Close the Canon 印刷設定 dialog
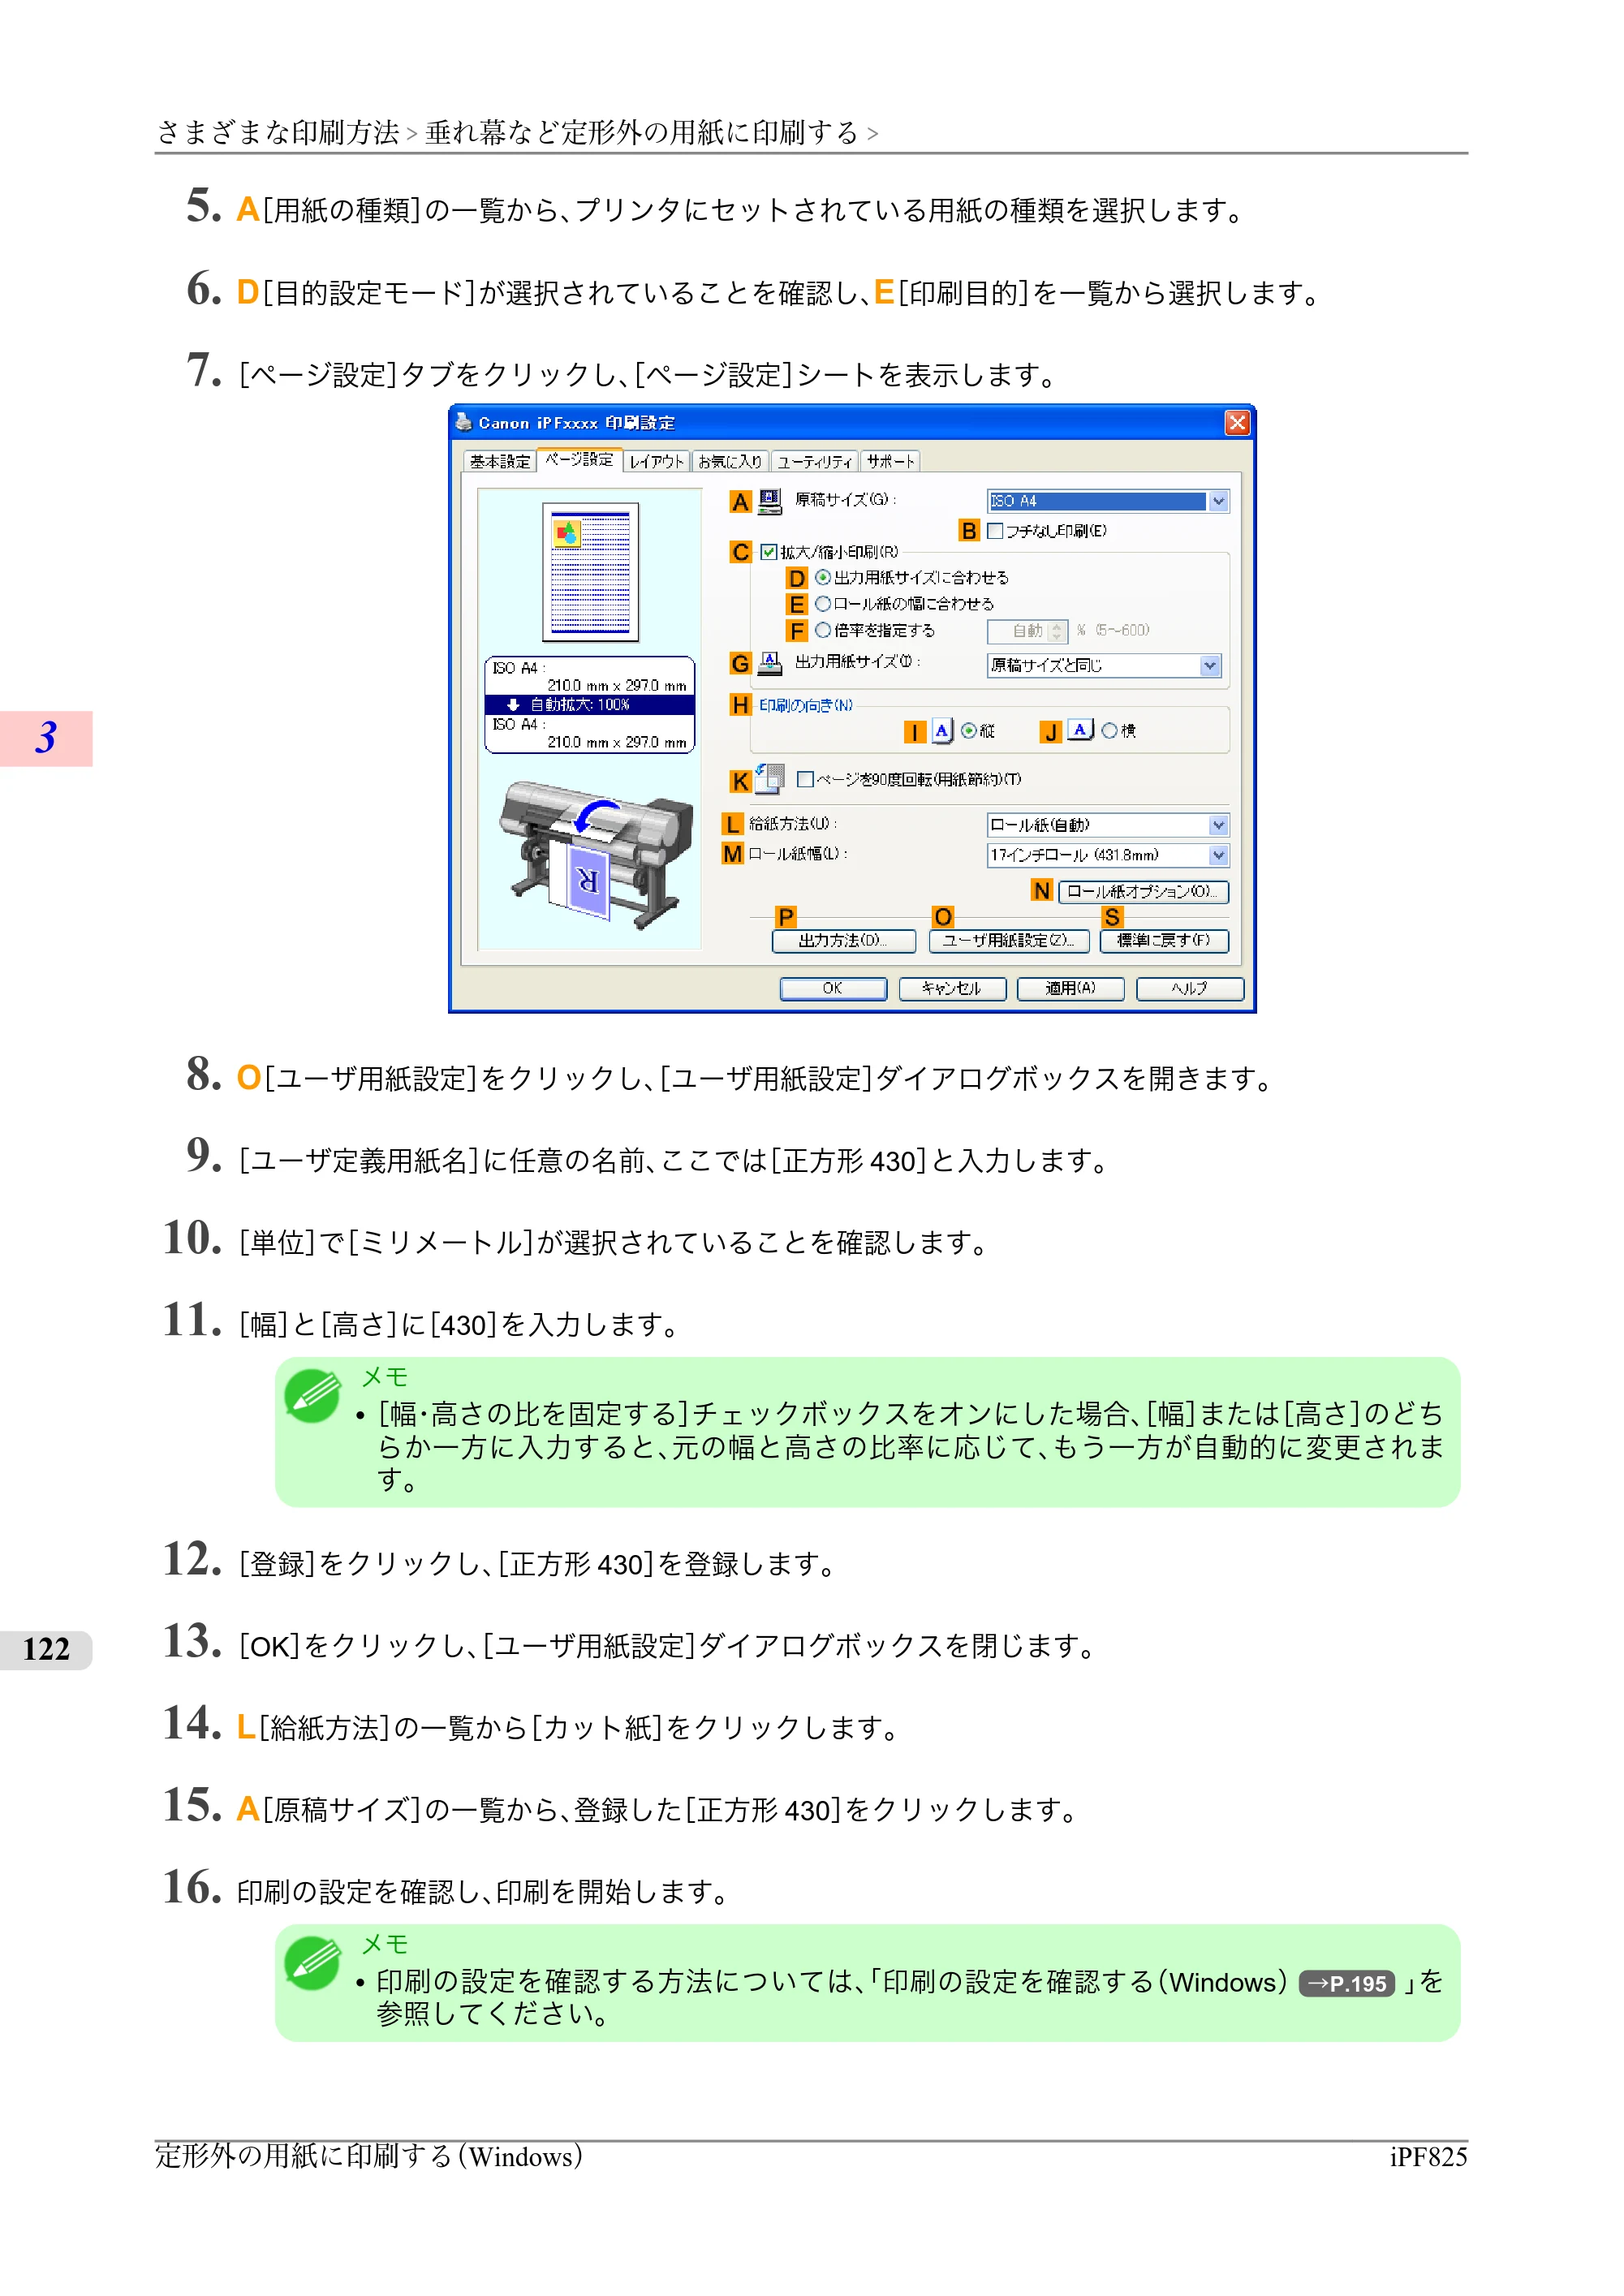 (x=1237, y=422)
